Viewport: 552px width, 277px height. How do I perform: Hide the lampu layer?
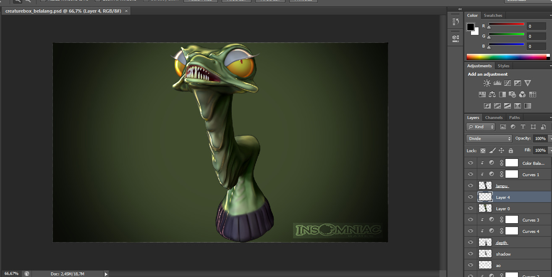pyautogui.click(x=470, y=186)
